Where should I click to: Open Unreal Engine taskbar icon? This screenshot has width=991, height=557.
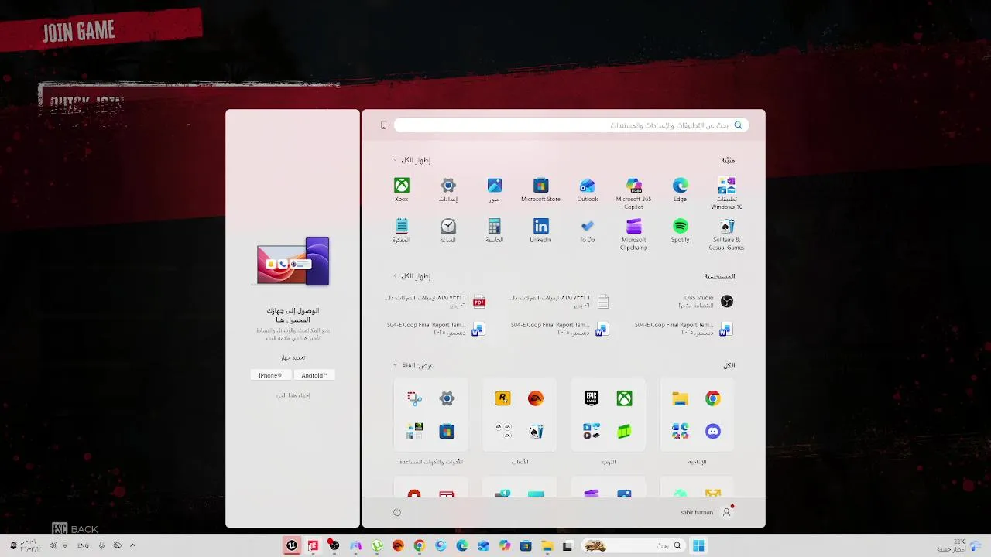coord(291,545)
